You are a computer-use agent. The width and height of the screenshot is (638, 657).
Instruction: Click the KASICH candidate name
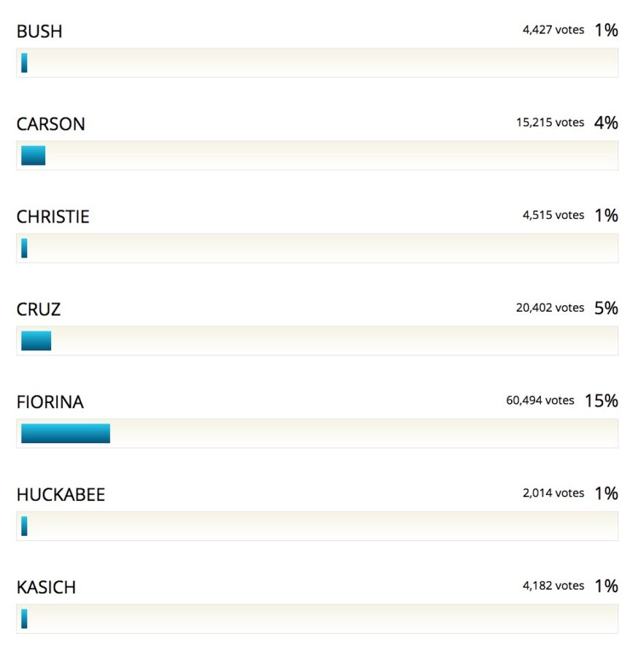tap(46, 588)
